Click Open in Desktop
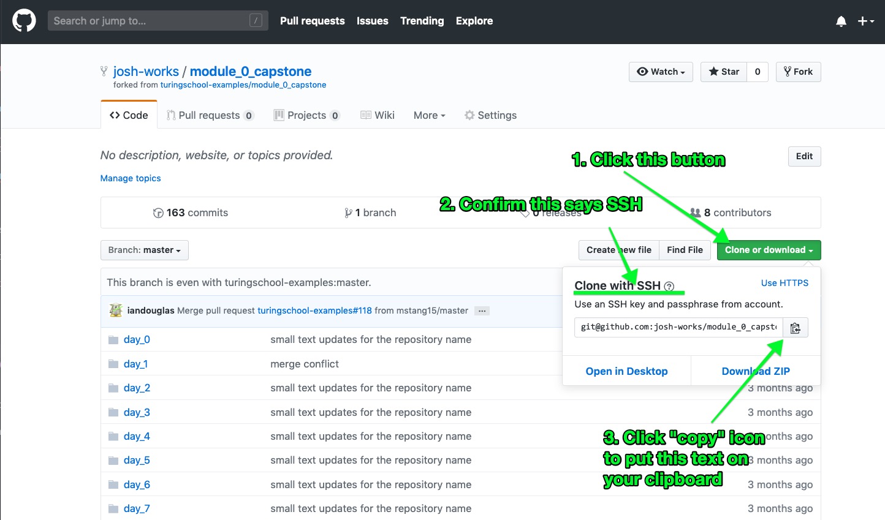 pos(626,371)
